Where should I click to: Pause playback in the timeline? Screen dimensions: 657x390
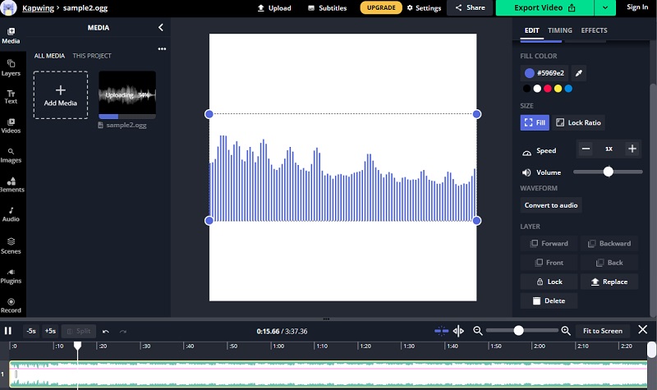(x=8, y=331)
